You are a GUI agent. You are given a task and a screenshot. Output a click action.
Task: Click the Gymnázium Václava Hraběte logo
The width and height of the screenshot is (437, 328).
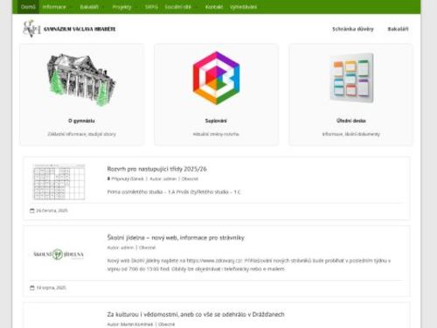point(69,29)
